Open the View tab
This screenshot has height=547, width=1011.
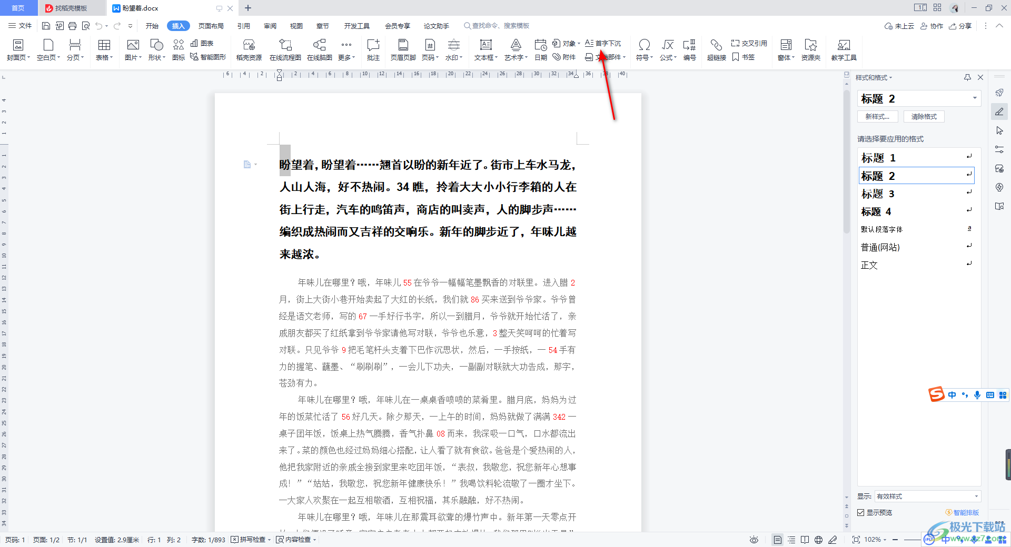point(296,26)
